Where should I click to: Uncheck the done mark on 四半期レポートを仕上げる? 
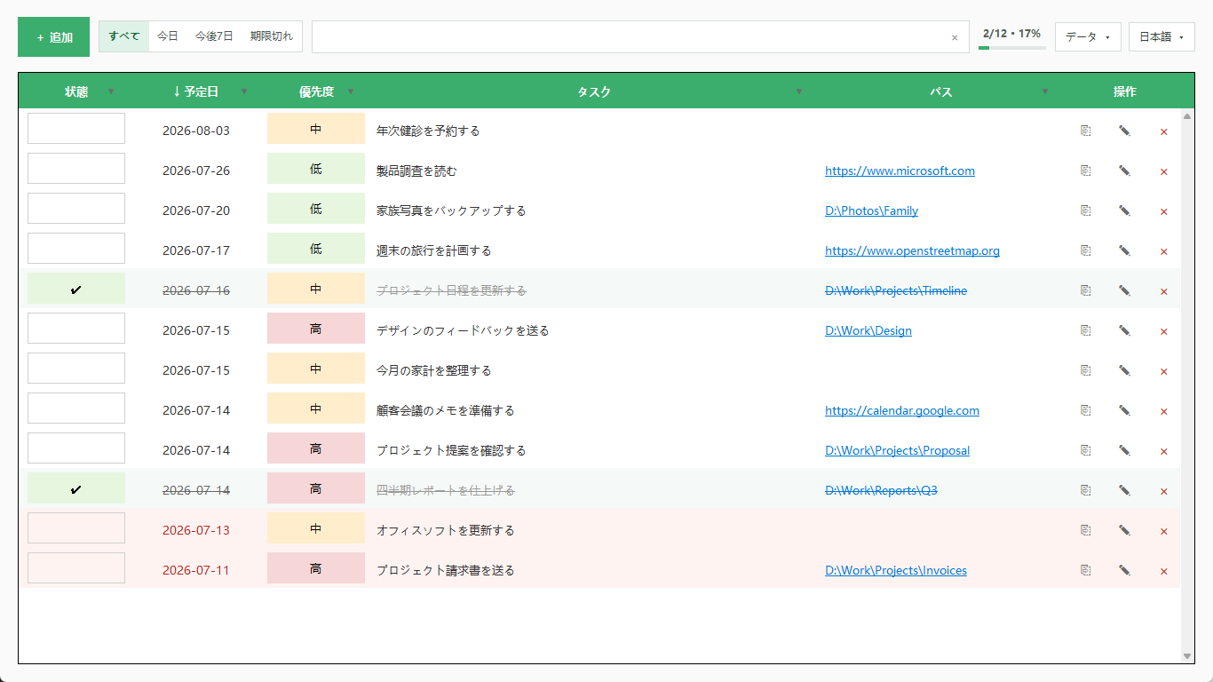point(76,488)
